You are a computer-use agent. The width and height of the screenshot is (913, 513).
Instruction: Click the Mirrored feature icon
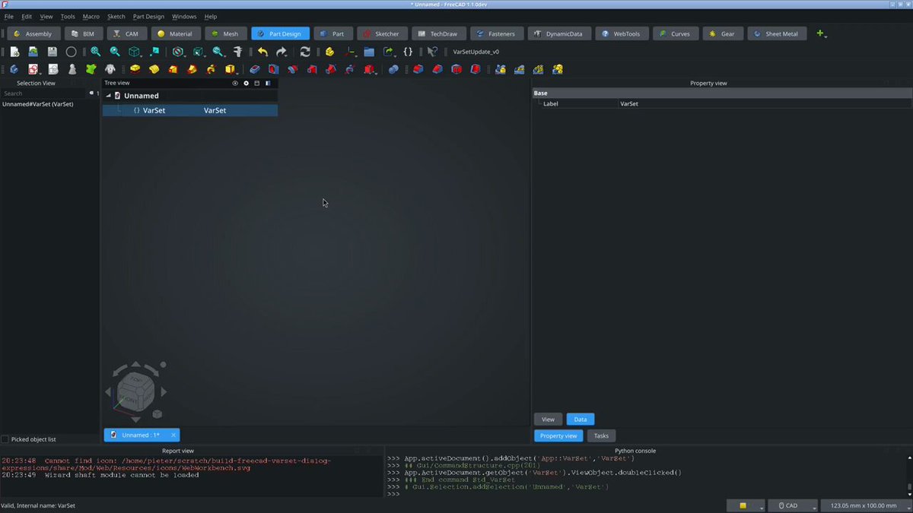tap(500, 69)
